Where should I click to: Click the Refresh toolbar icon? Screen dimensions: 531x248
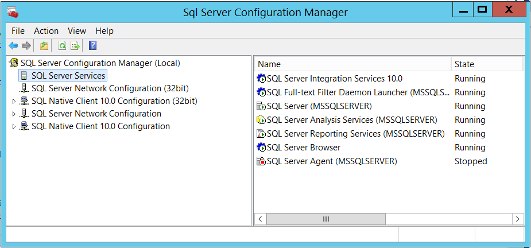(62, 45)
